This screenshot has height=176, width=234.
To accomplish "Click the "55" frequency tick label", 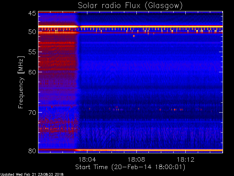I will [x=32, y=52].
